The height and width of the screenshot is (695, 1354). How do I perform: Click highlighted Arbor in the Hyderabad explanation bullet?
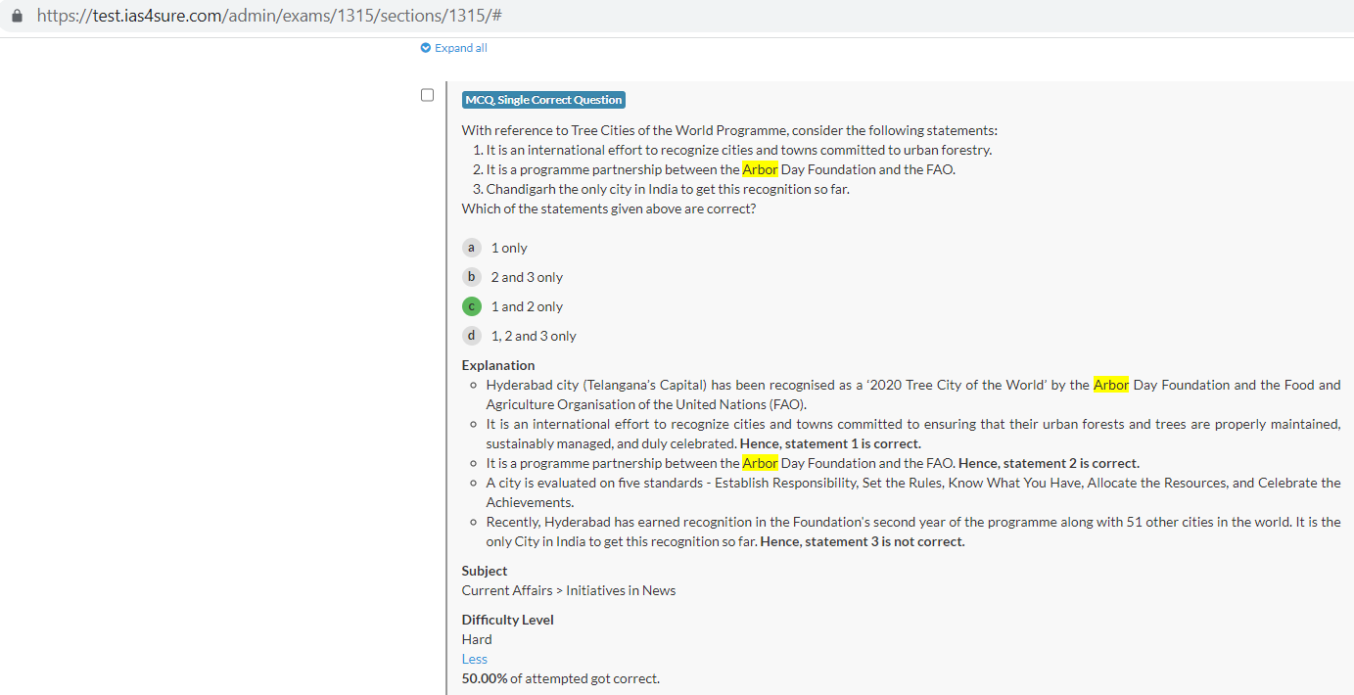[1111, 385]
